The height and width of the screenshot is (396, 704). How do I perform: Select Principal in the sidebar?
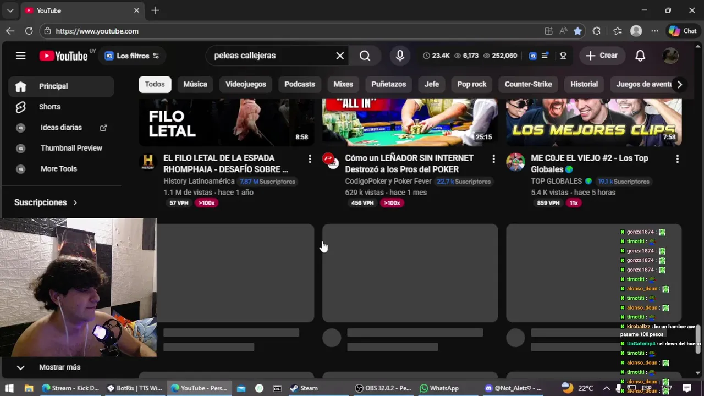pos(61,86)
